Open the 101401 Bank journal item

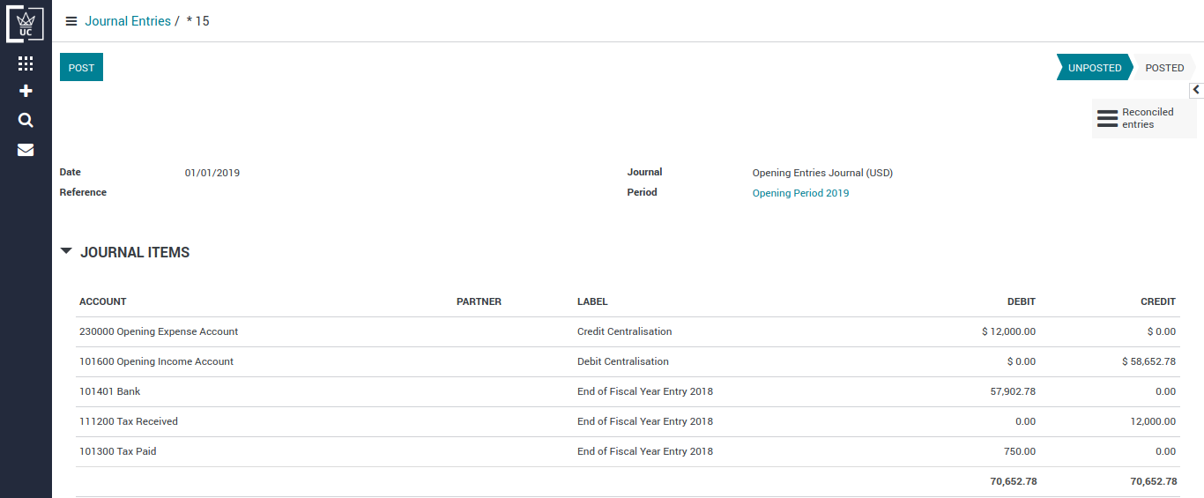[x=110, y=391]
